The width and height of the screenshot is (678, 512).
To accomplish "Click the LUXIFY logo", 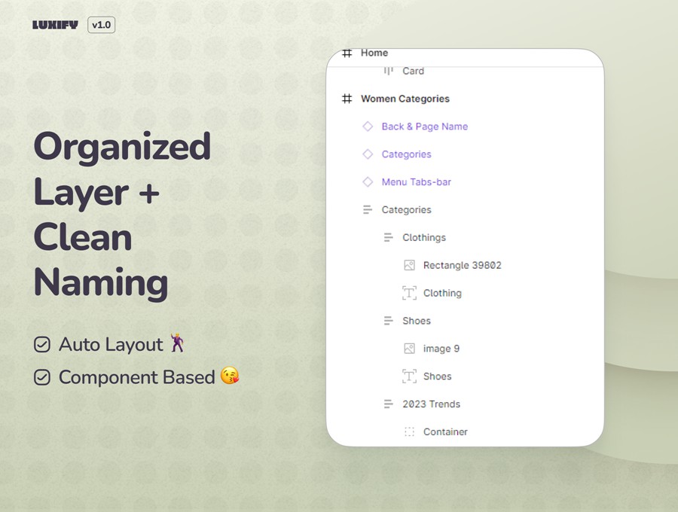I will pos(55,25).
